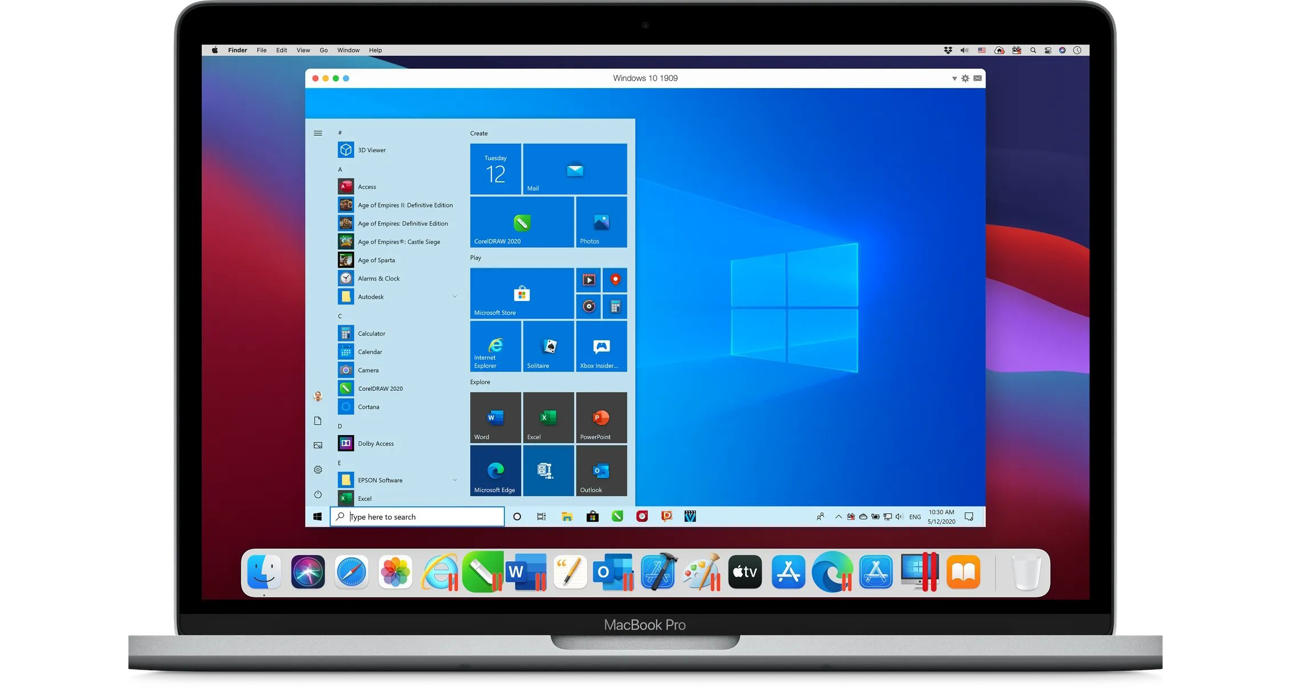
Task: Open Alarms & Clock app
Action: click(379, 278)
